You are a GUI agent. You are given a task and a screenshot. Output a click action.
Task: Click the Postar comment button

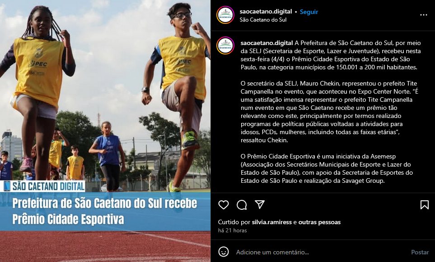coord(420,252)
